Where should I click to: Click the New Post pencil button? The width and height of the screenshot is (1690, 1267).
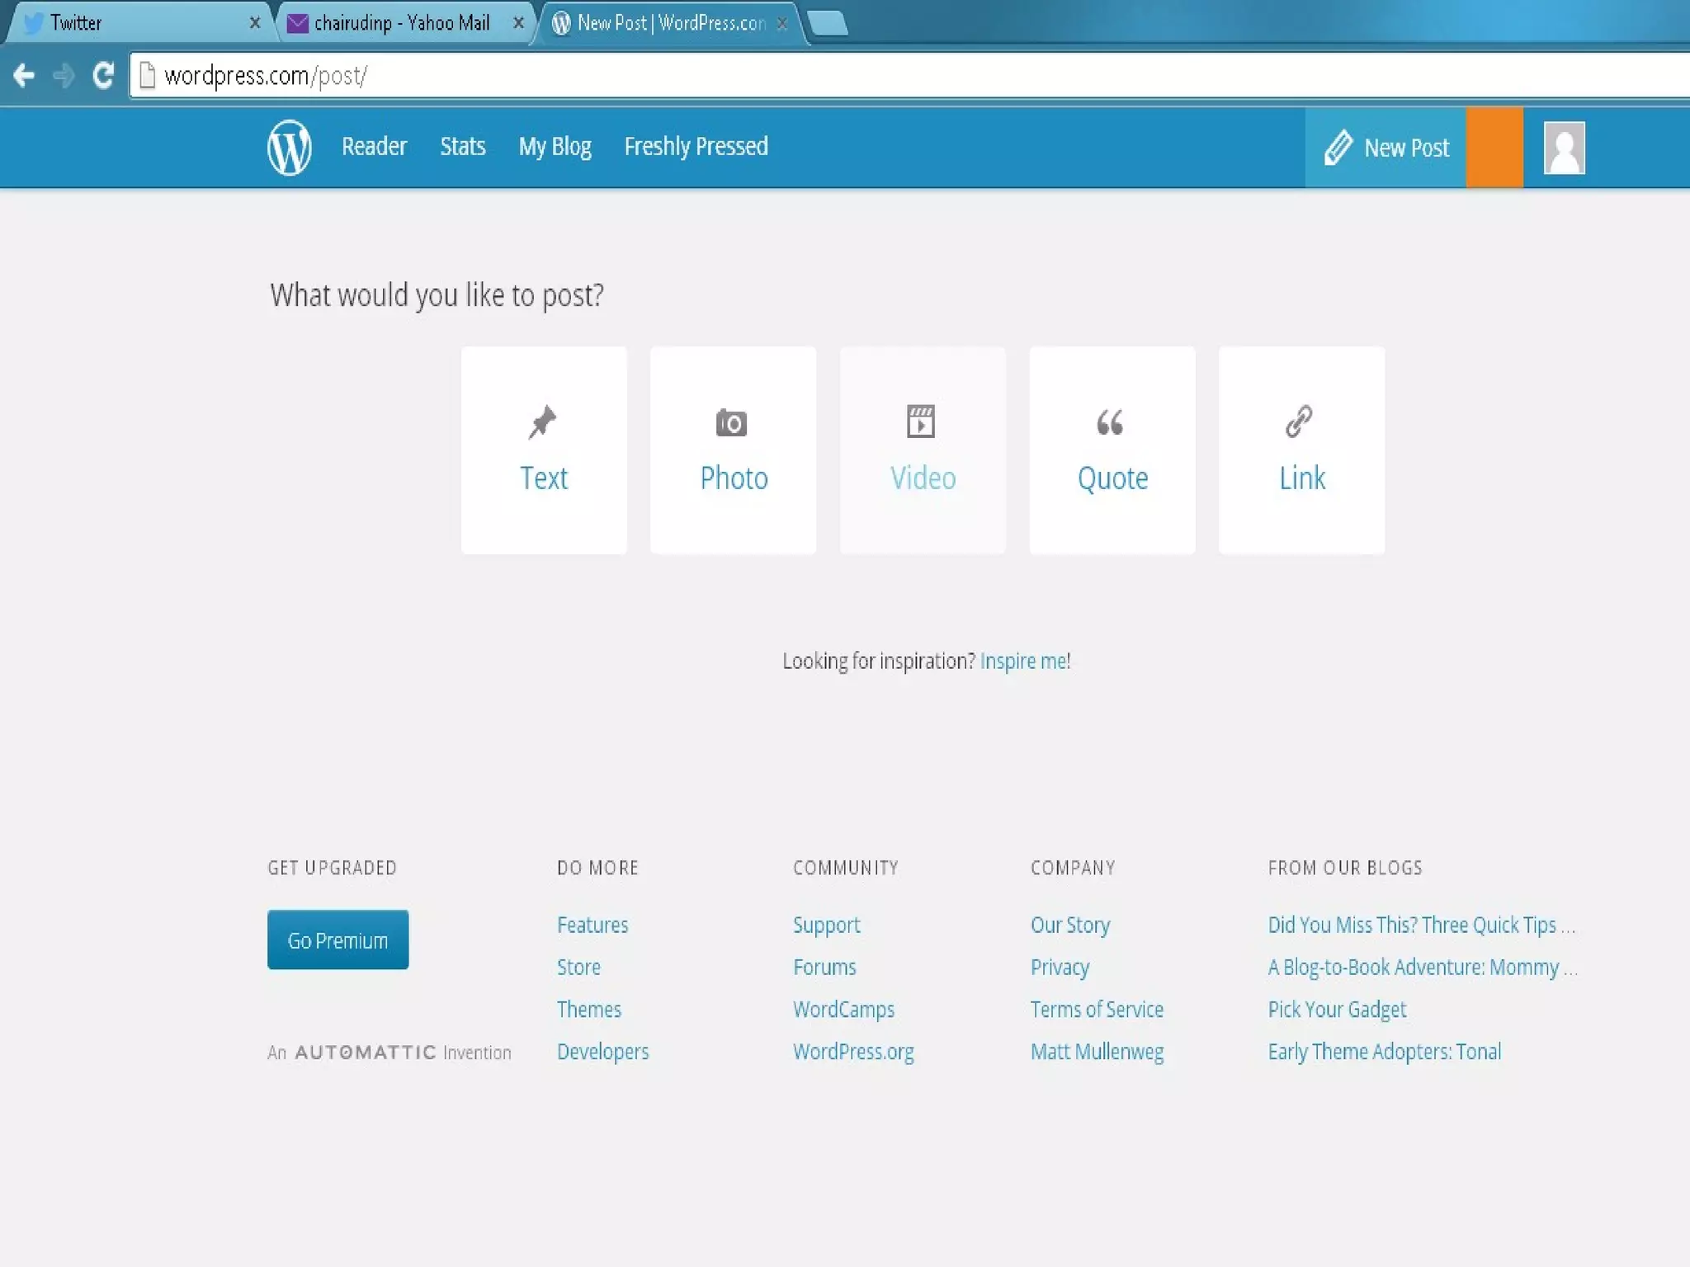(1386, 148)
